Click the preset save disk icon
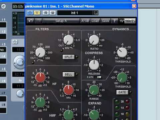Image resolution: width=160 pixels, height=120 pixels. (96, 13)
